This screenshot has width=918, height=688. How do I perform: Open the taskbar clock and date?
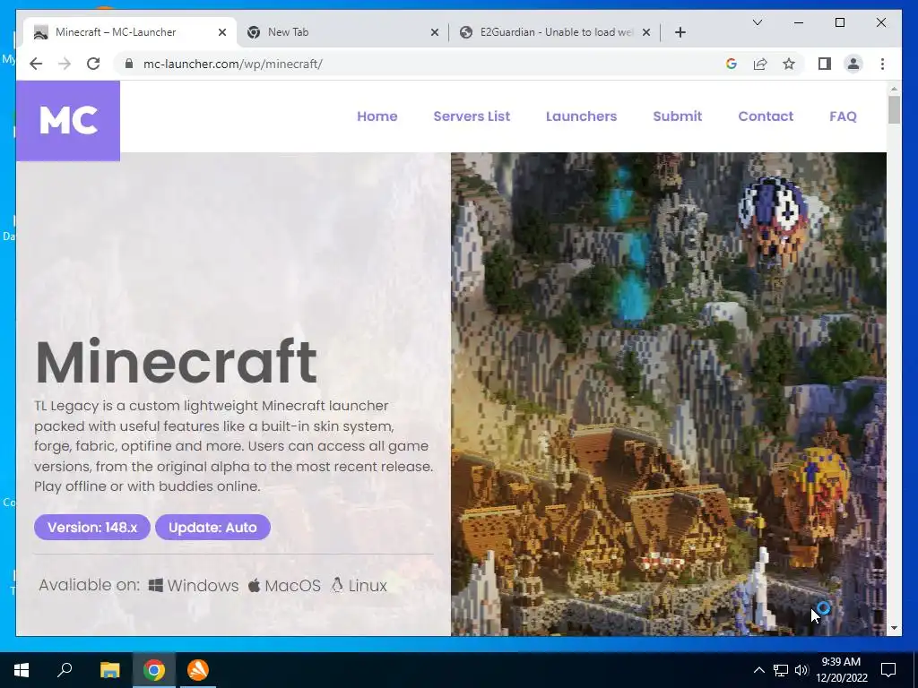(x=841, y=670)
